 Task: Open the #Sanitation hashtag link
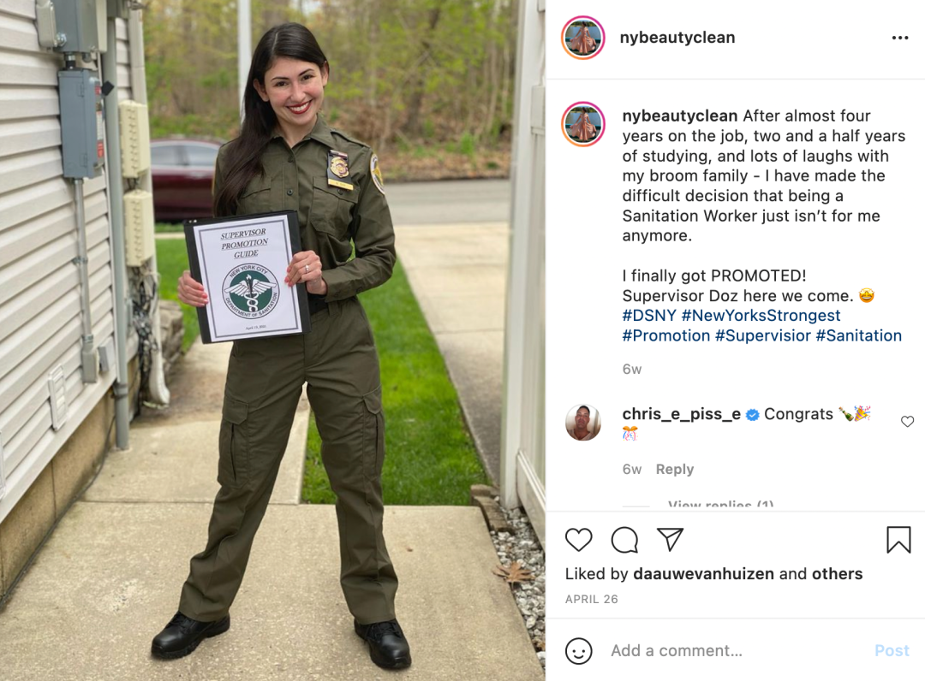click(x=858, y=335)
